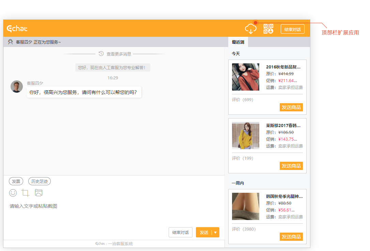Viewport: 370px width, 251px height.
Task: Click the agent headset icon in status bar
Action: click(11, 42)
